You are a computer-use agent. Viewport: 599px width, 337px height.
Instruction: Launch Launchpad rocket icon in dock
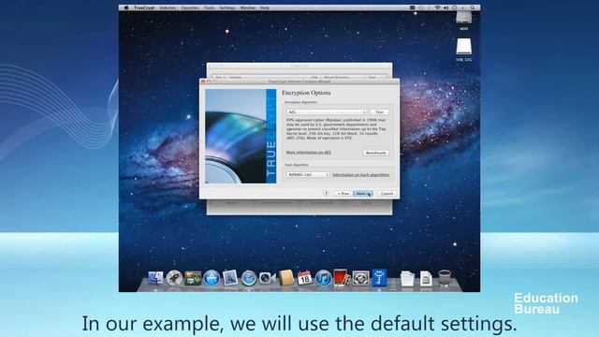174,278
